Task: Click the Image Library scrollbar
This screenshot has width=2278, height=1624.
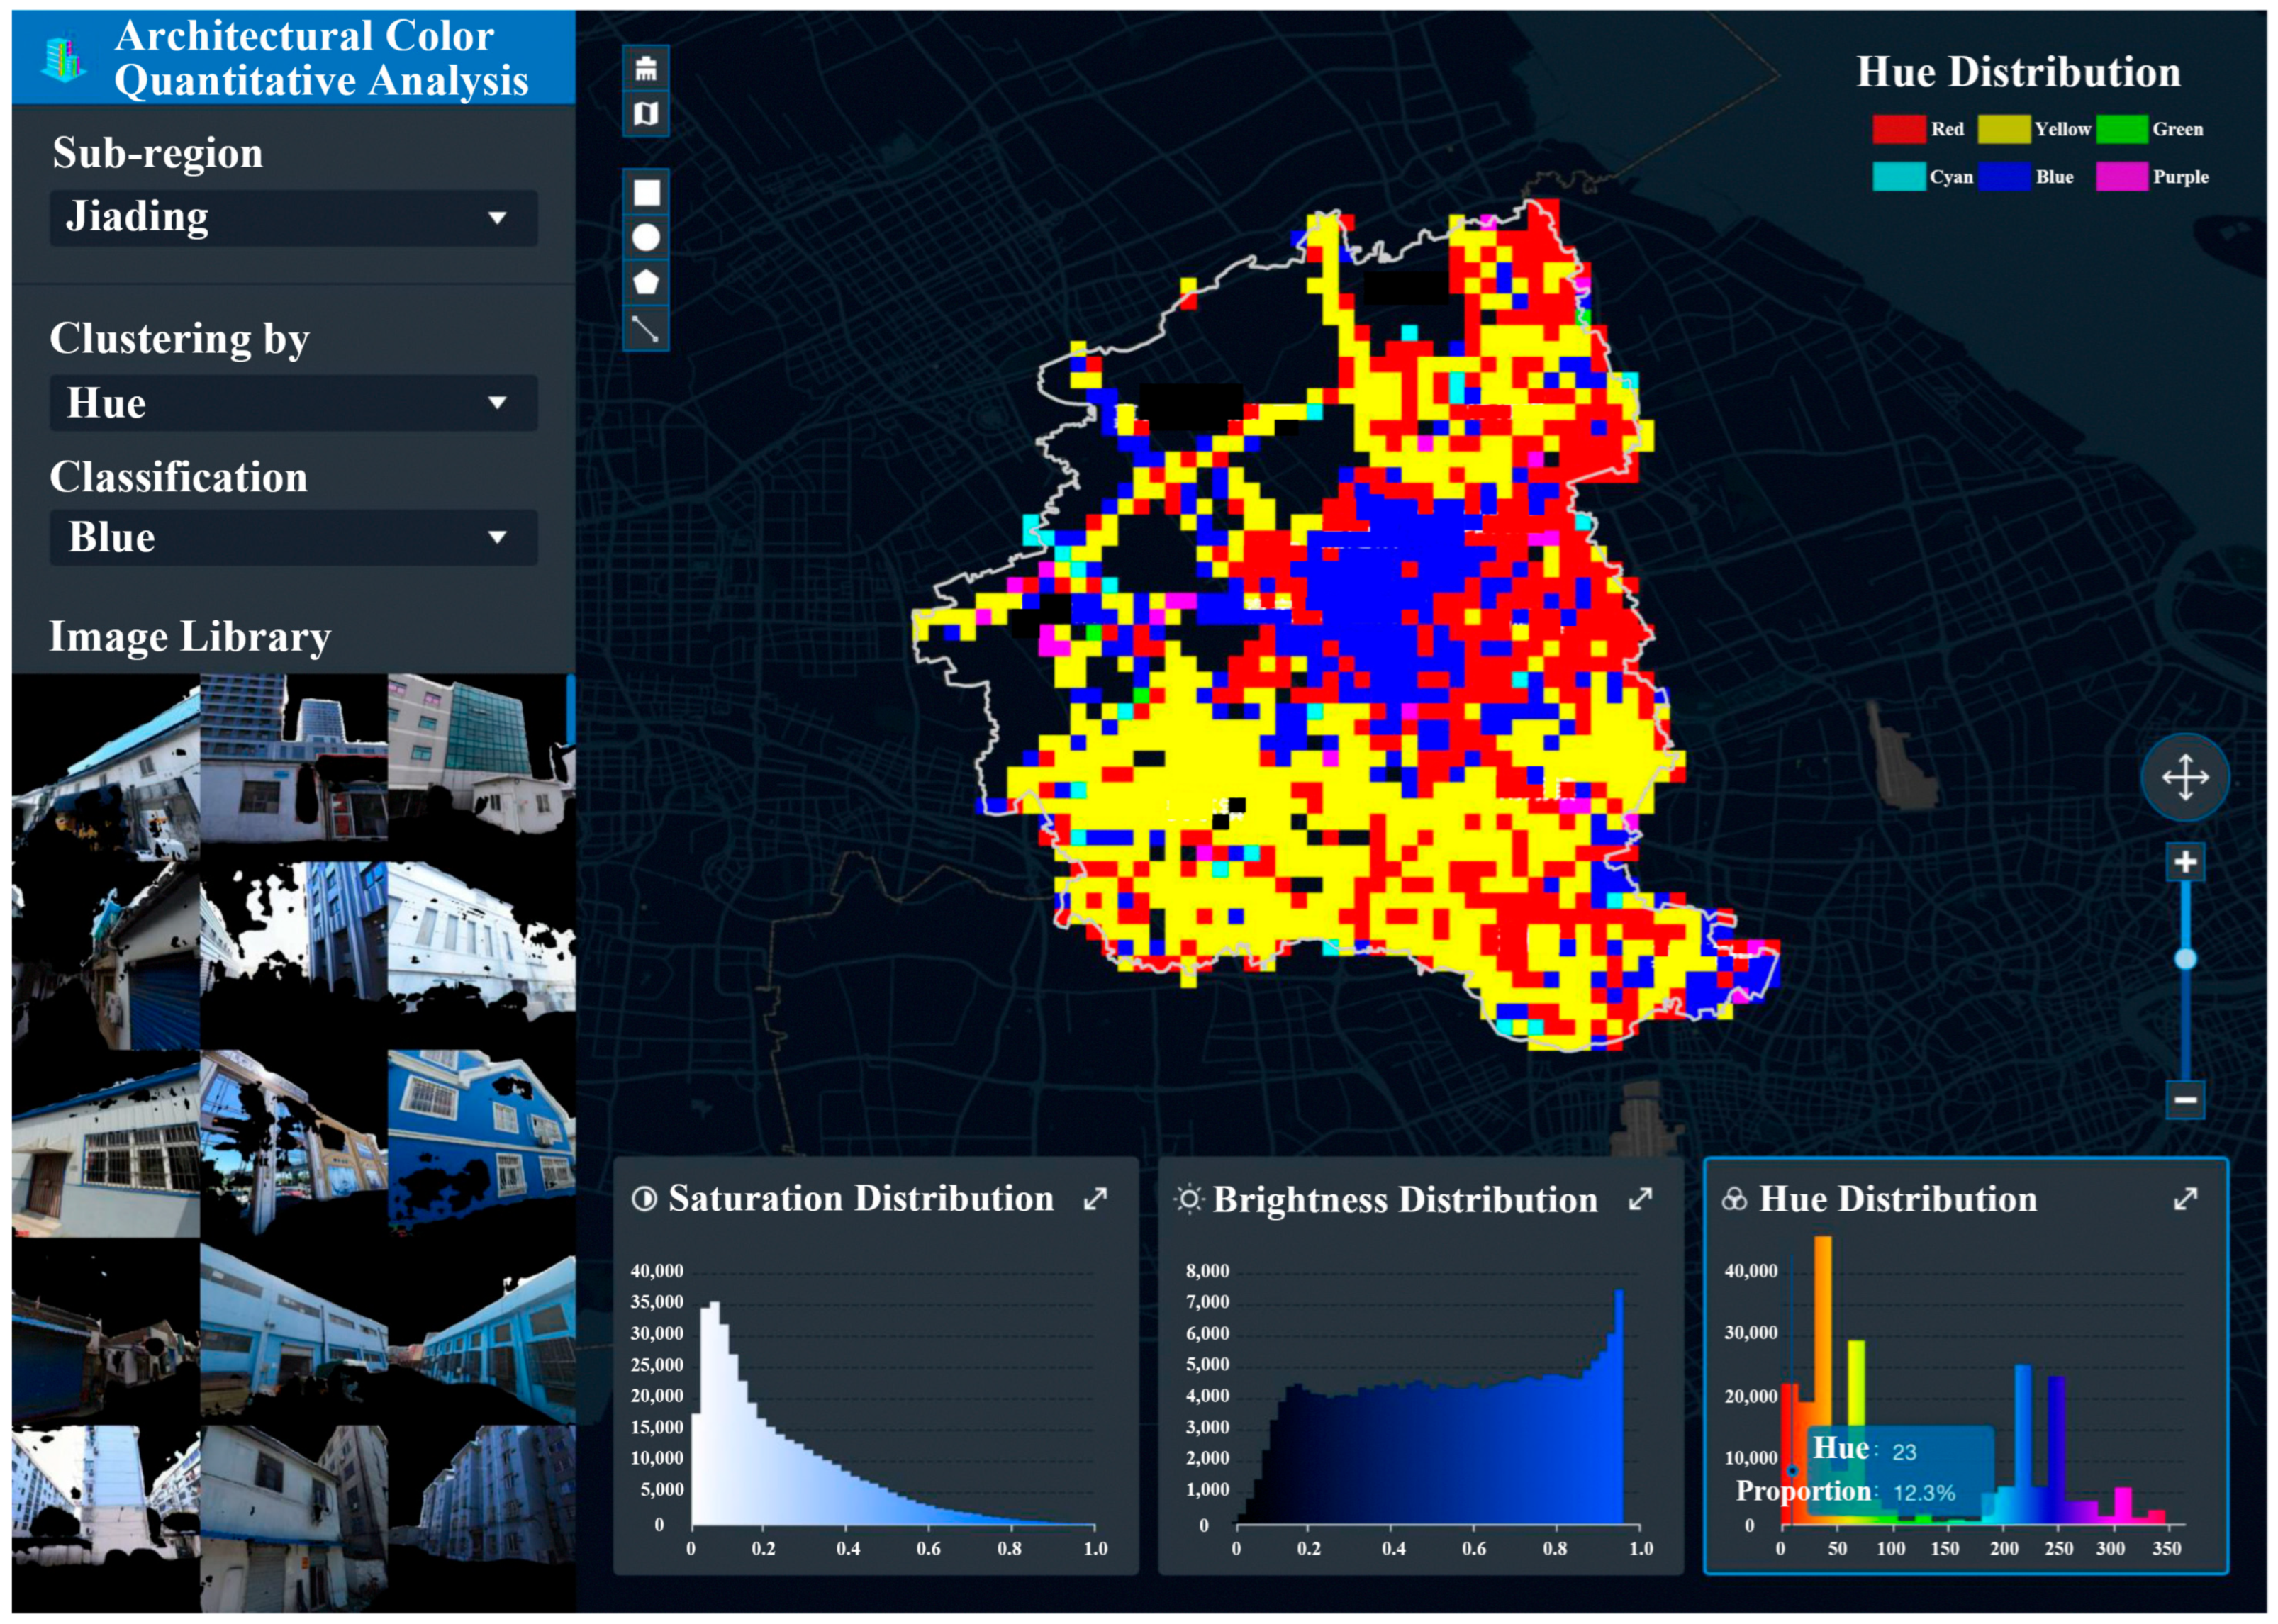Action: [571, 709]
